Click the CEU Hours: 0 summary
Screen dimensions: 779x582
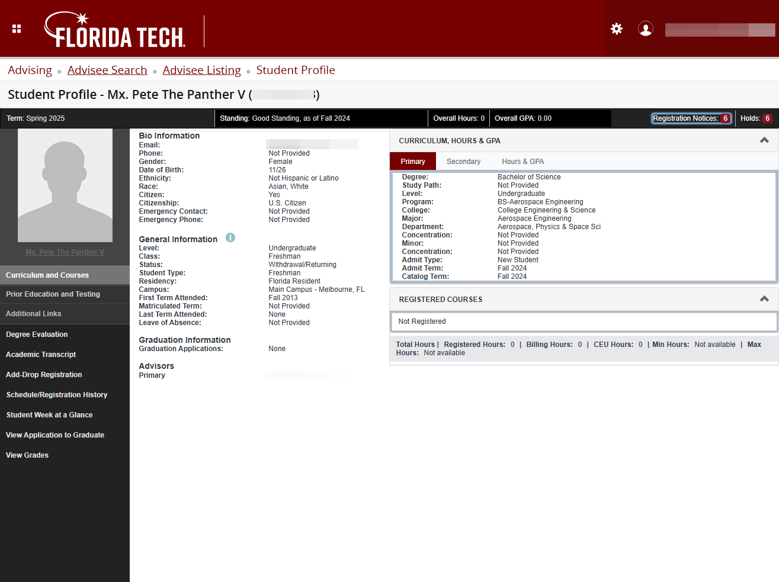pyautogui.click(x=618, y=345)
